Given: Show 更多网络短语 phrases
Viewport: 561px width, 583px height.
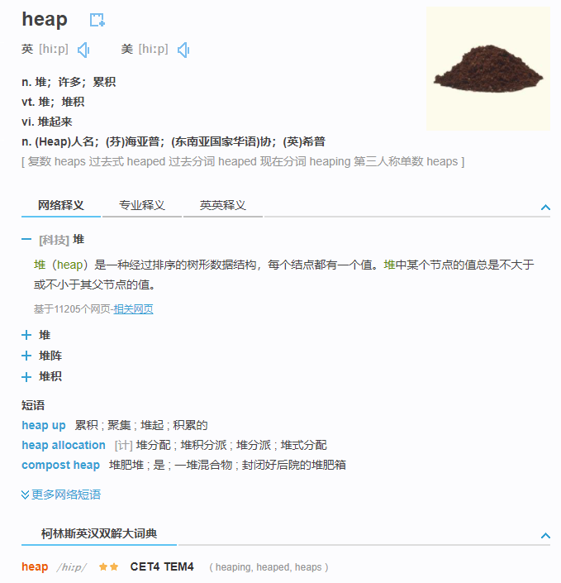Looking at the screenshot, I should 61,495.
